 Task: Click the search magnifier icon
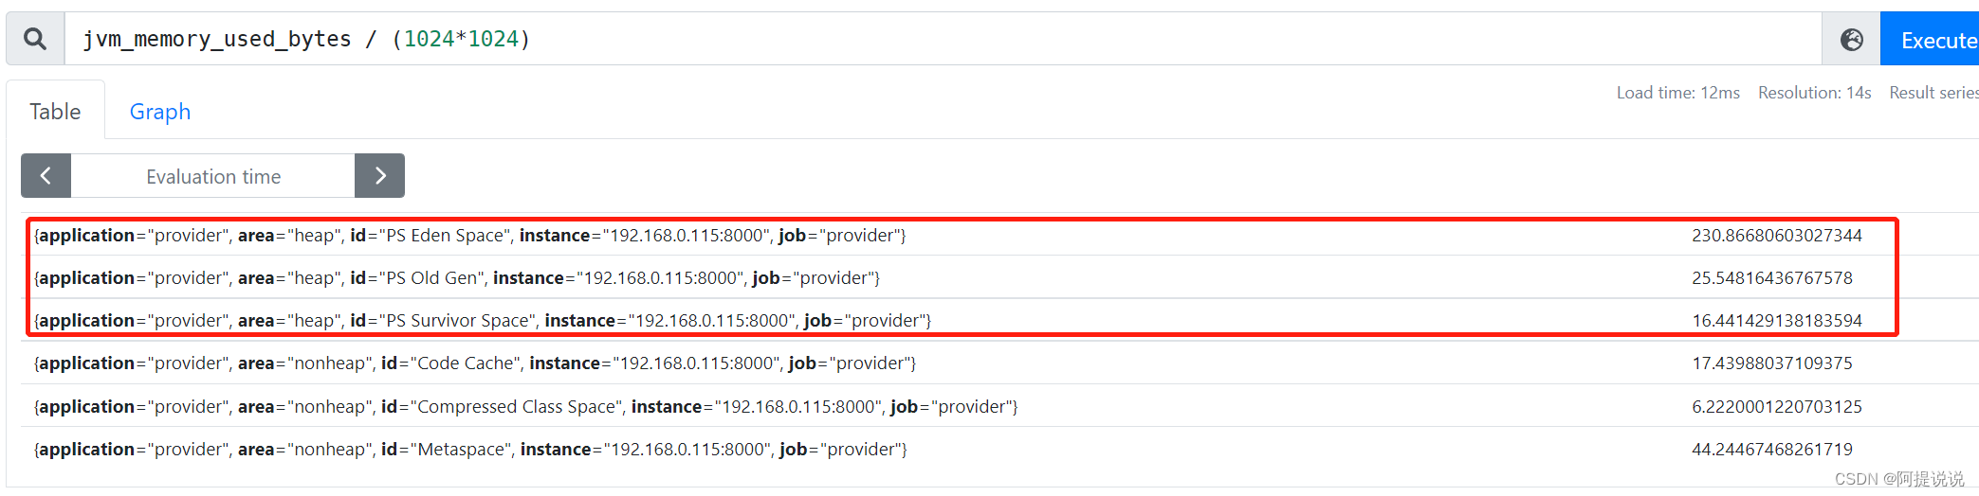[35, 39]
